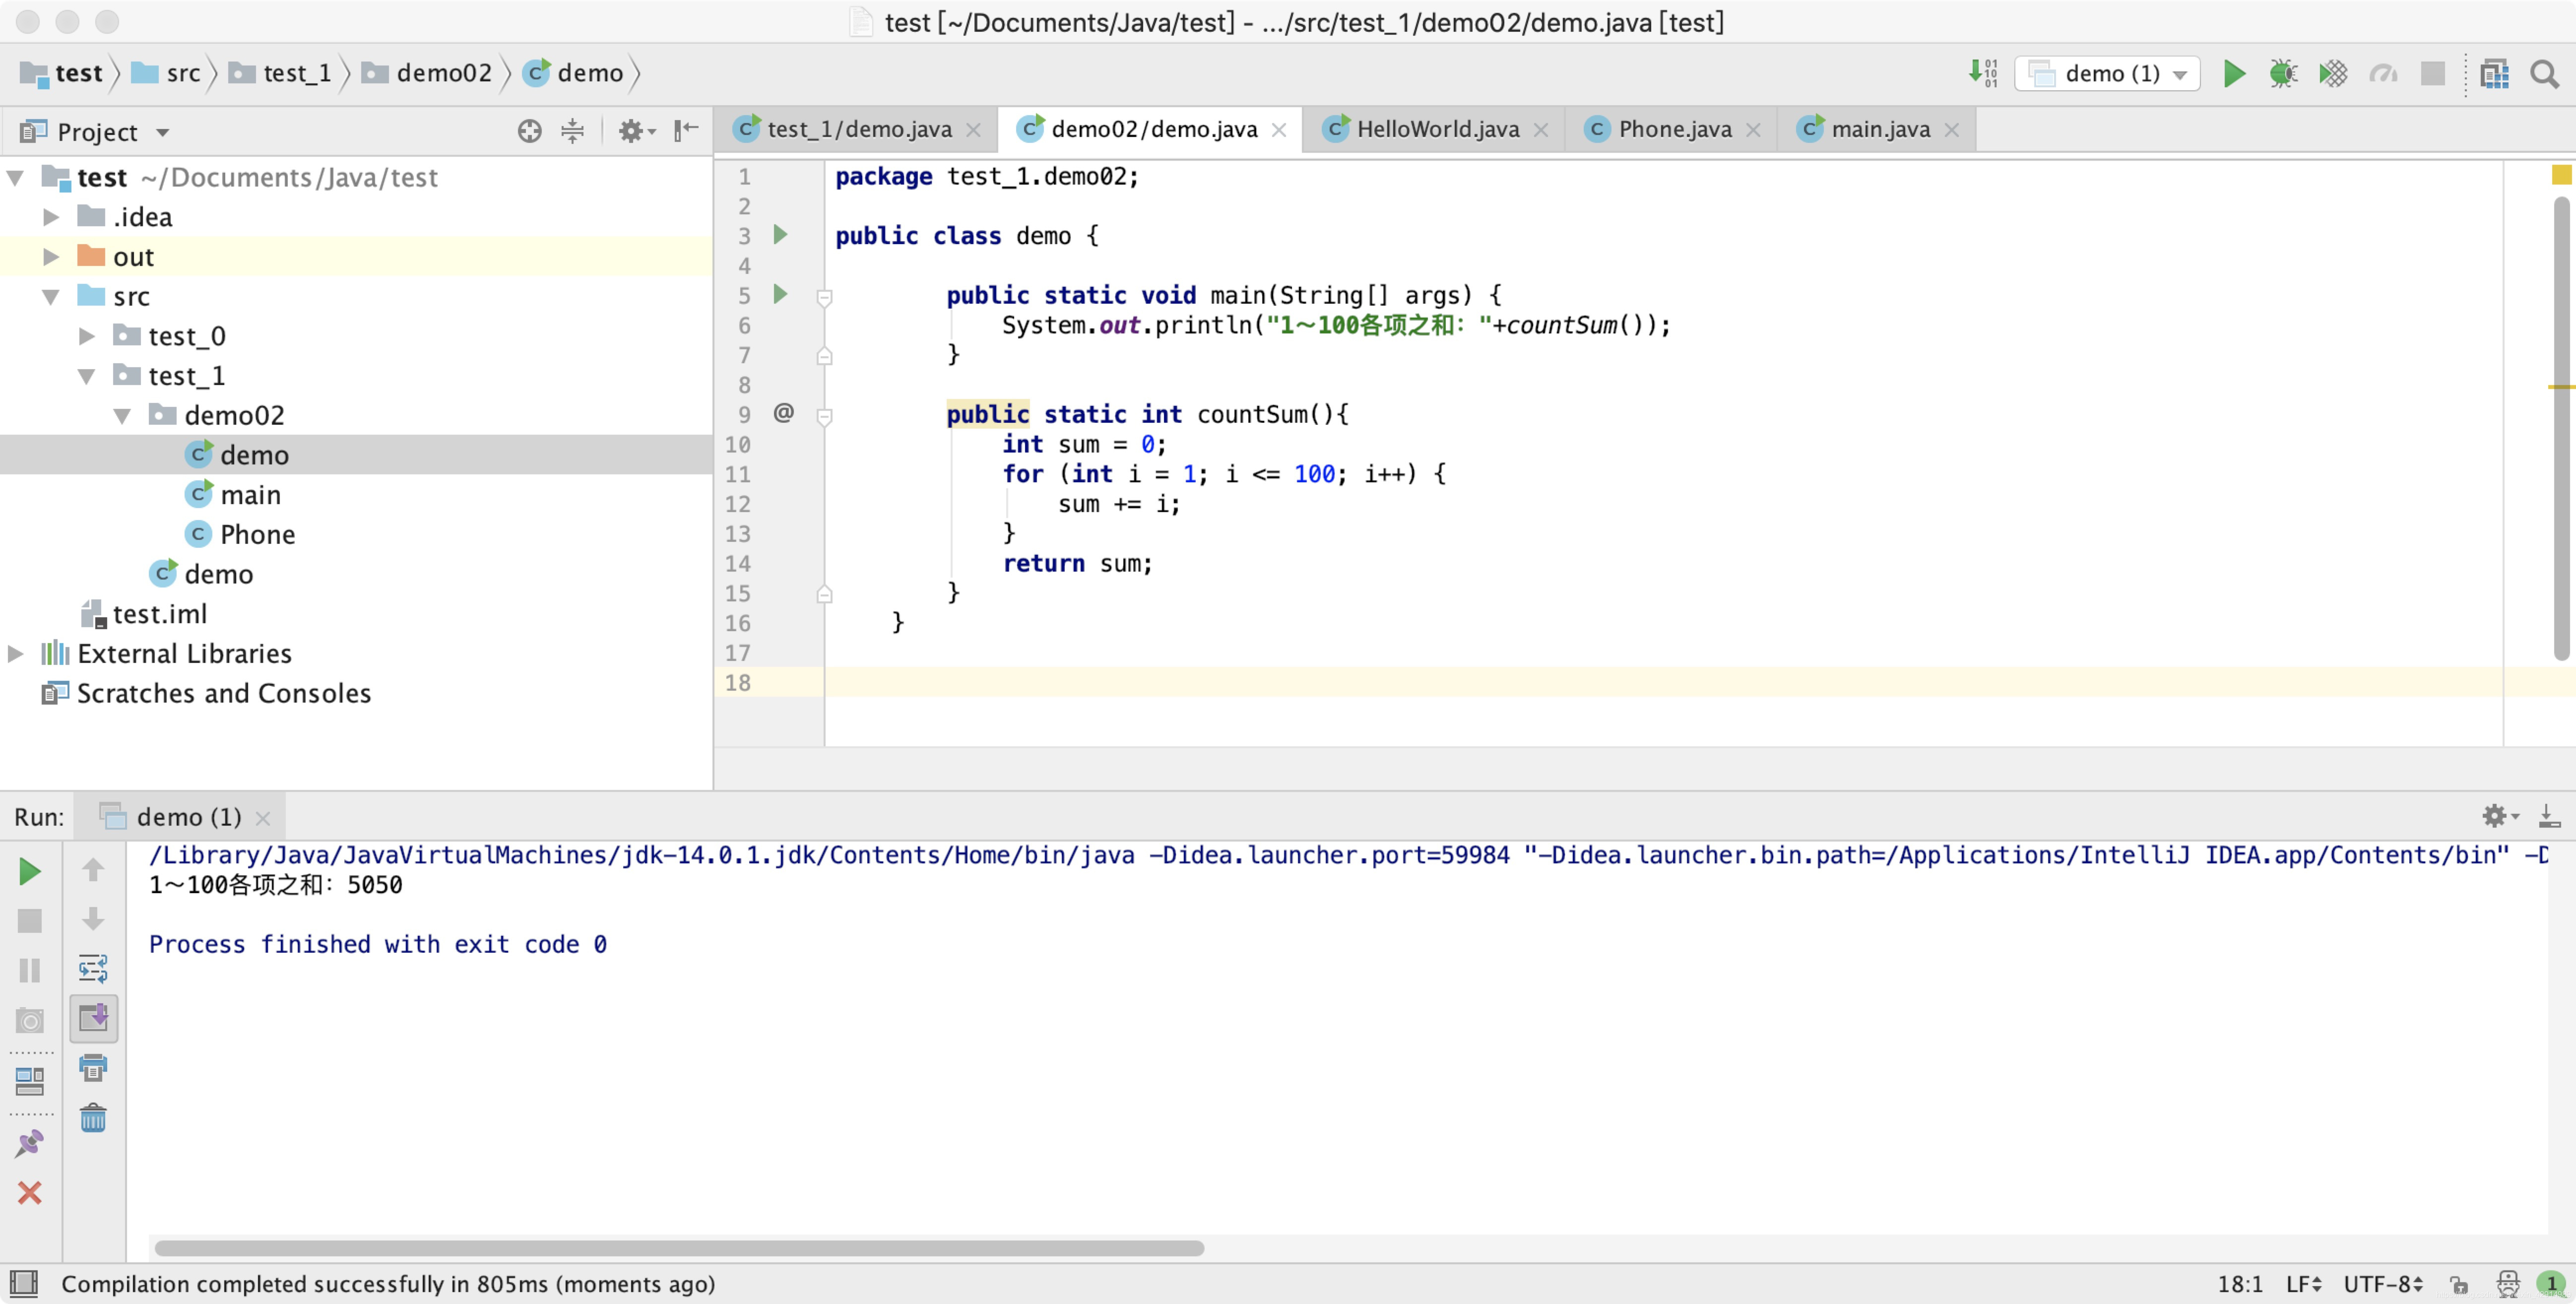Toggle tool window bars at status bar corner

coord(23,1283)
